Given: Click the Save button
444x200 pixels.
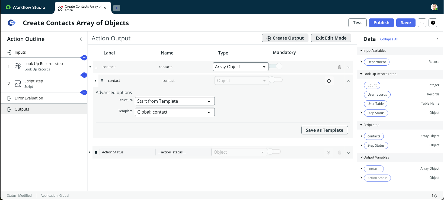Looking at the screenshot, I should (x=406, y=23).
